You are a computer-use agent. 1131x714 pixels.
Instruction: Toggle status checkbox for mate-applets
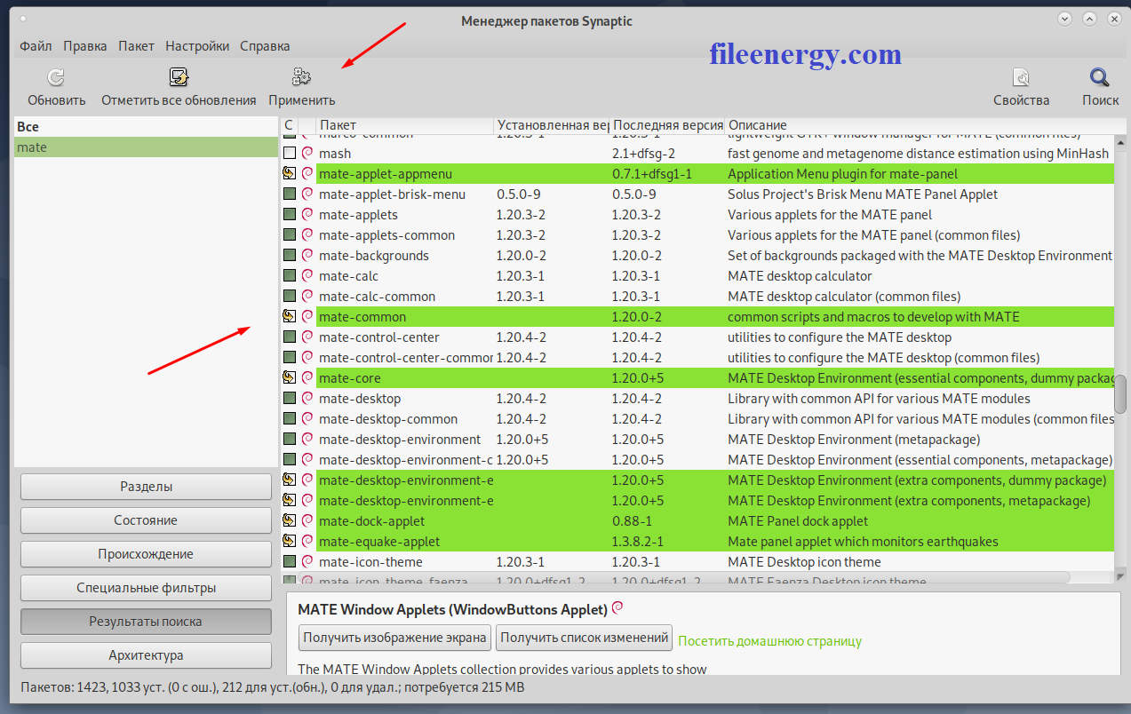tap(289, 214)
